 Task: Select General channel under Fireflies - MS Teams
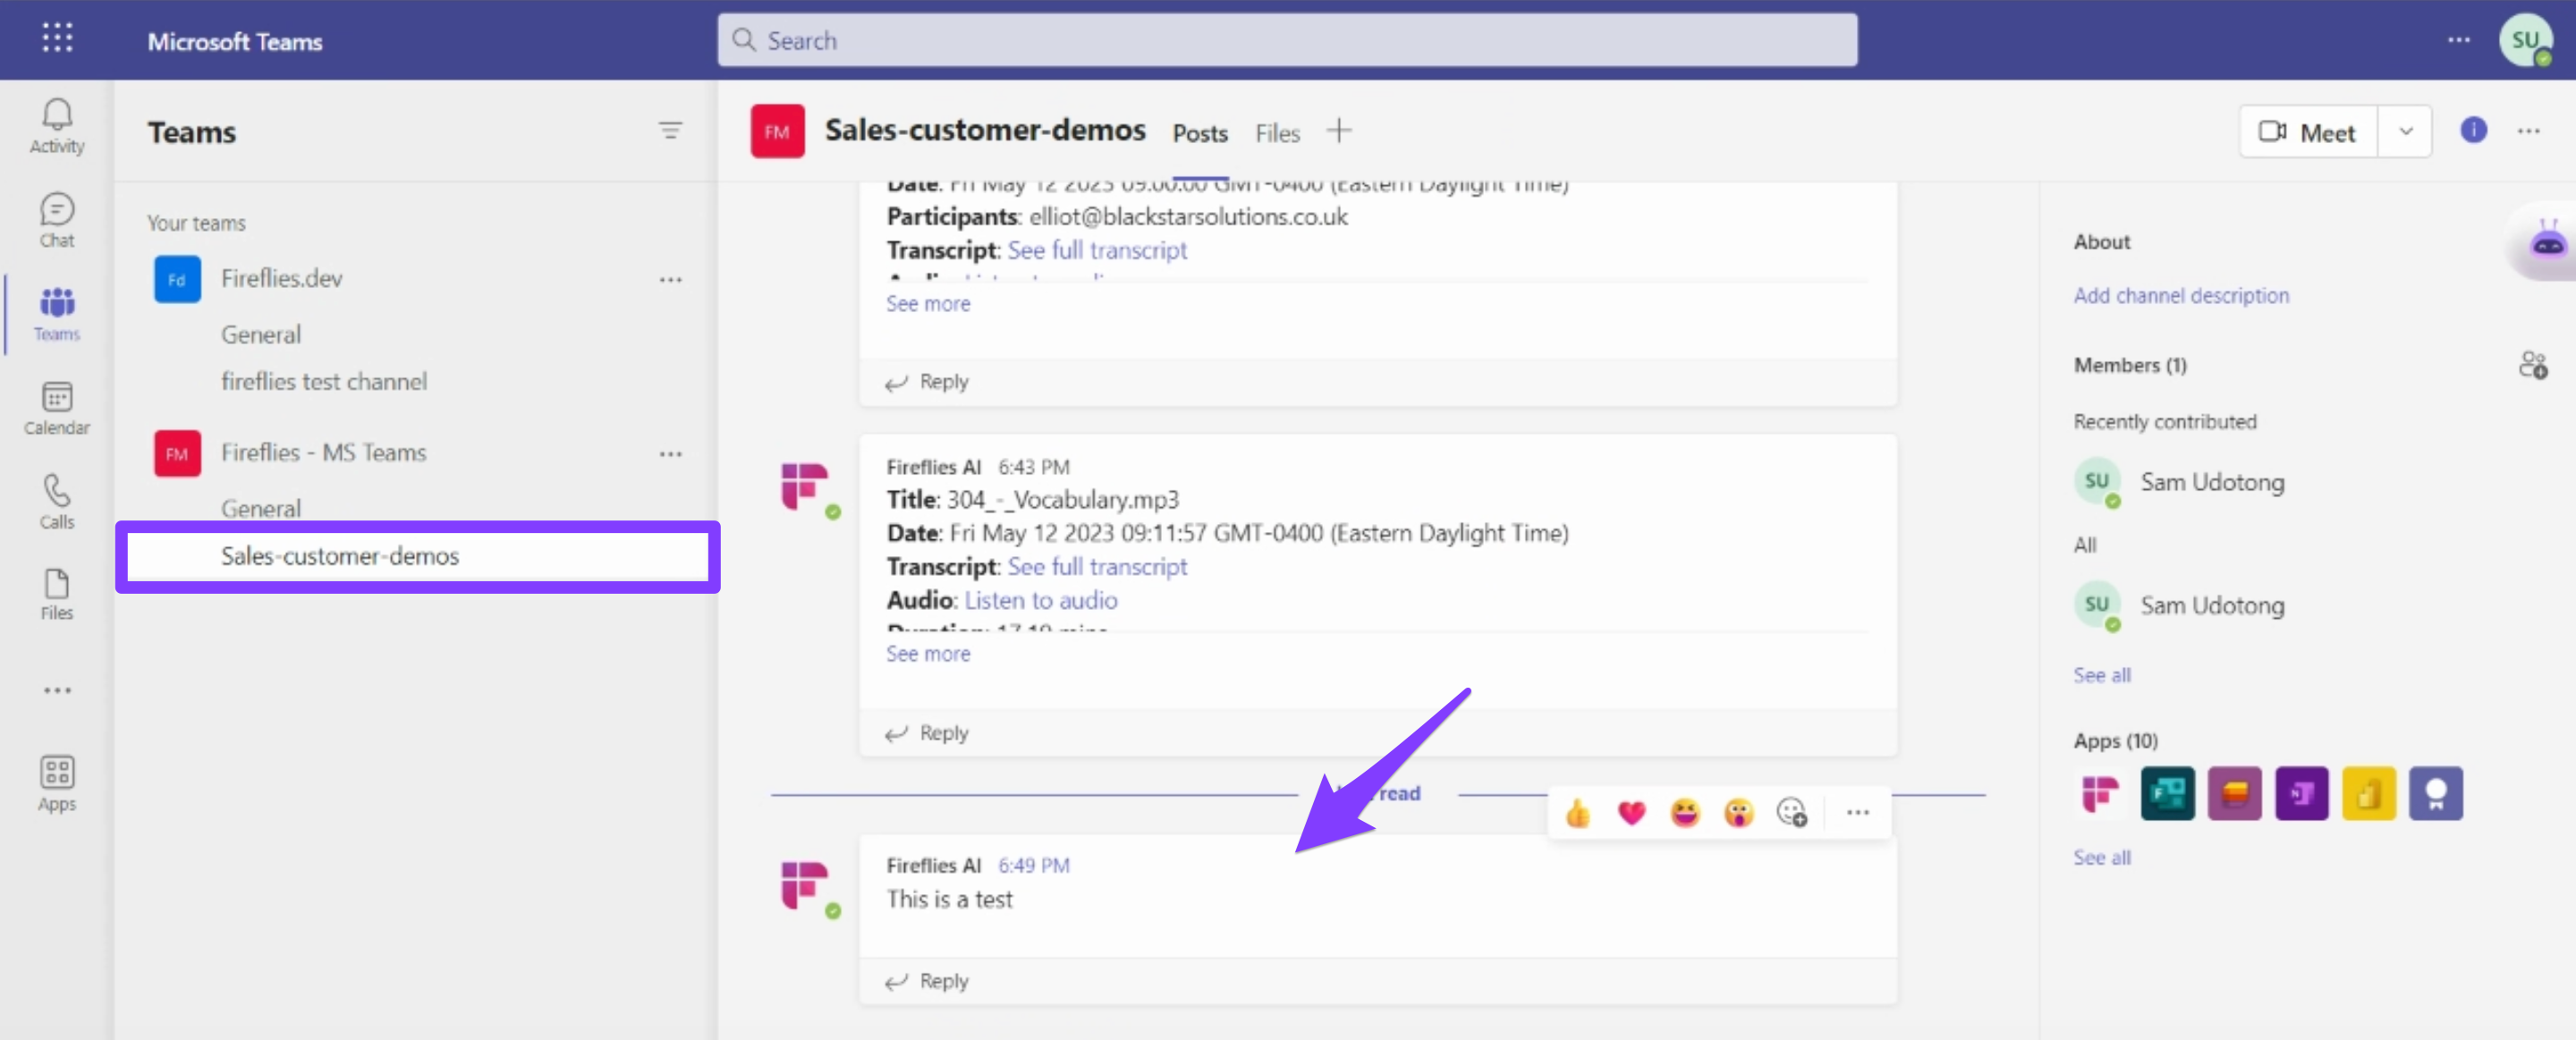[x=260, y=508]
